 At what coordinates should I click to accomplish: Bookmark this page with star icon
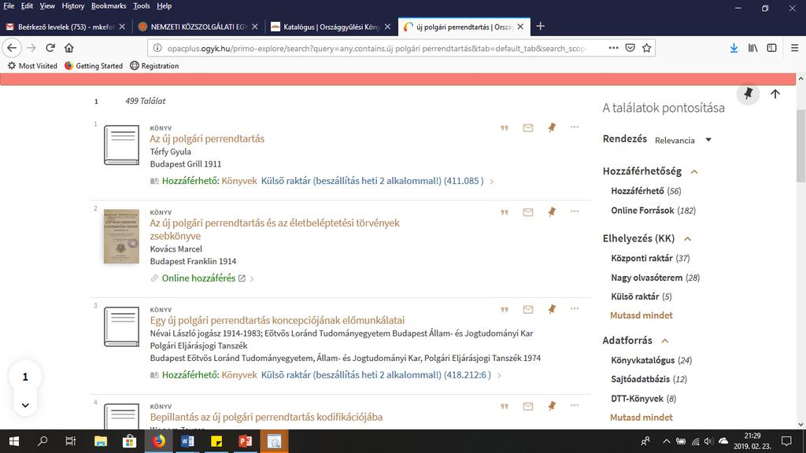pos(647,48)
